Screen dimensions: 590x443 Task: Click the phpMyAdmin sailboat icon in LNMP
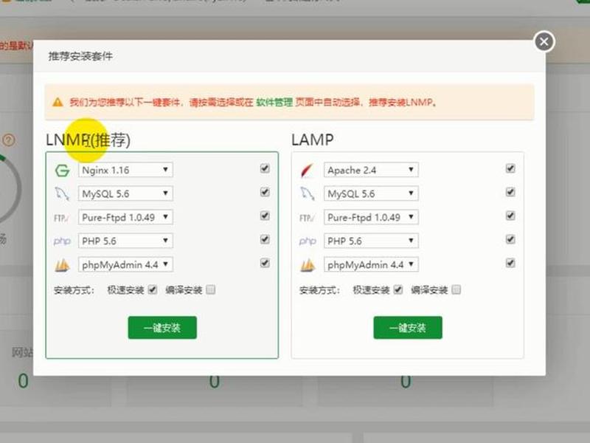[62, 265]
